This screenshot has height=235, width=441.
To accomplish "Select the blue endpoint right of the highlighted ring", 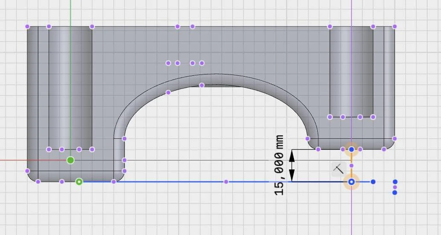I will 373,182.
